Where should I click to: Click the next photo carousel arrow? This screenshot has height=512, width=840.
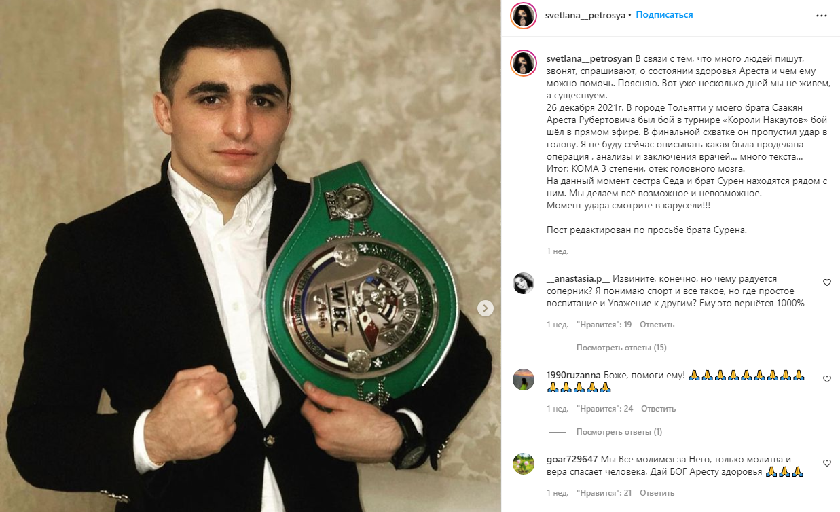pos(485,308)
